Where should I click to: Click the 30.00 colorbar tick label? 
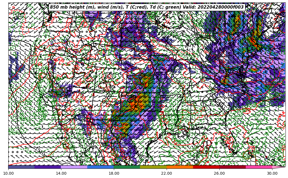point(272,173)
